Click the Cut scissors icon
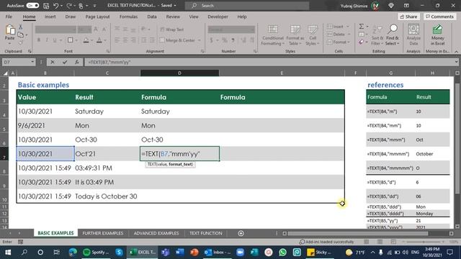 click(21, 27)
